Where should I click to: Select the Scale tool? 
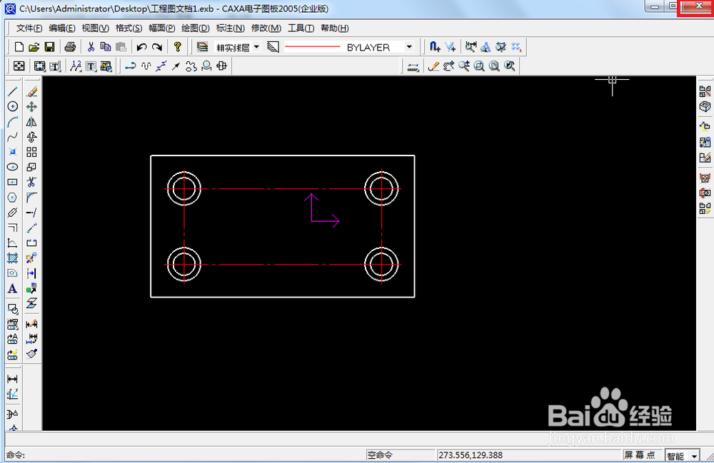point(31,167)
